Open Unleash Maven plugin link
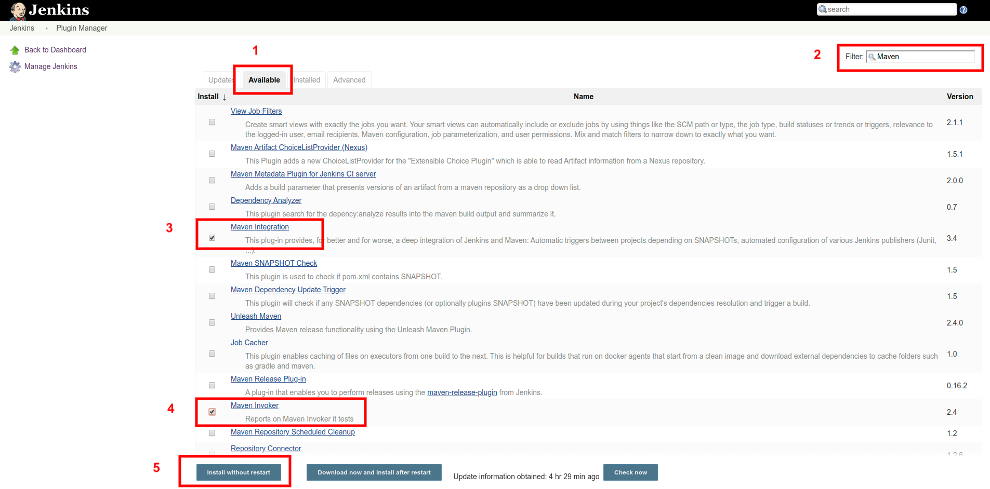Image resolution: width=990 pixels, height=489 pixels. tap(256, 316)
